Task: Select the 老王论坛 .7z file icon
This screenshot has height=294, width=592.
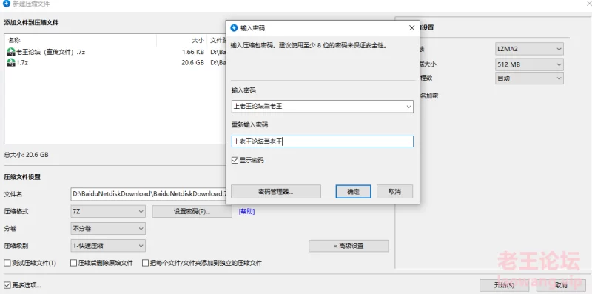Action: [x=11, y=52]
